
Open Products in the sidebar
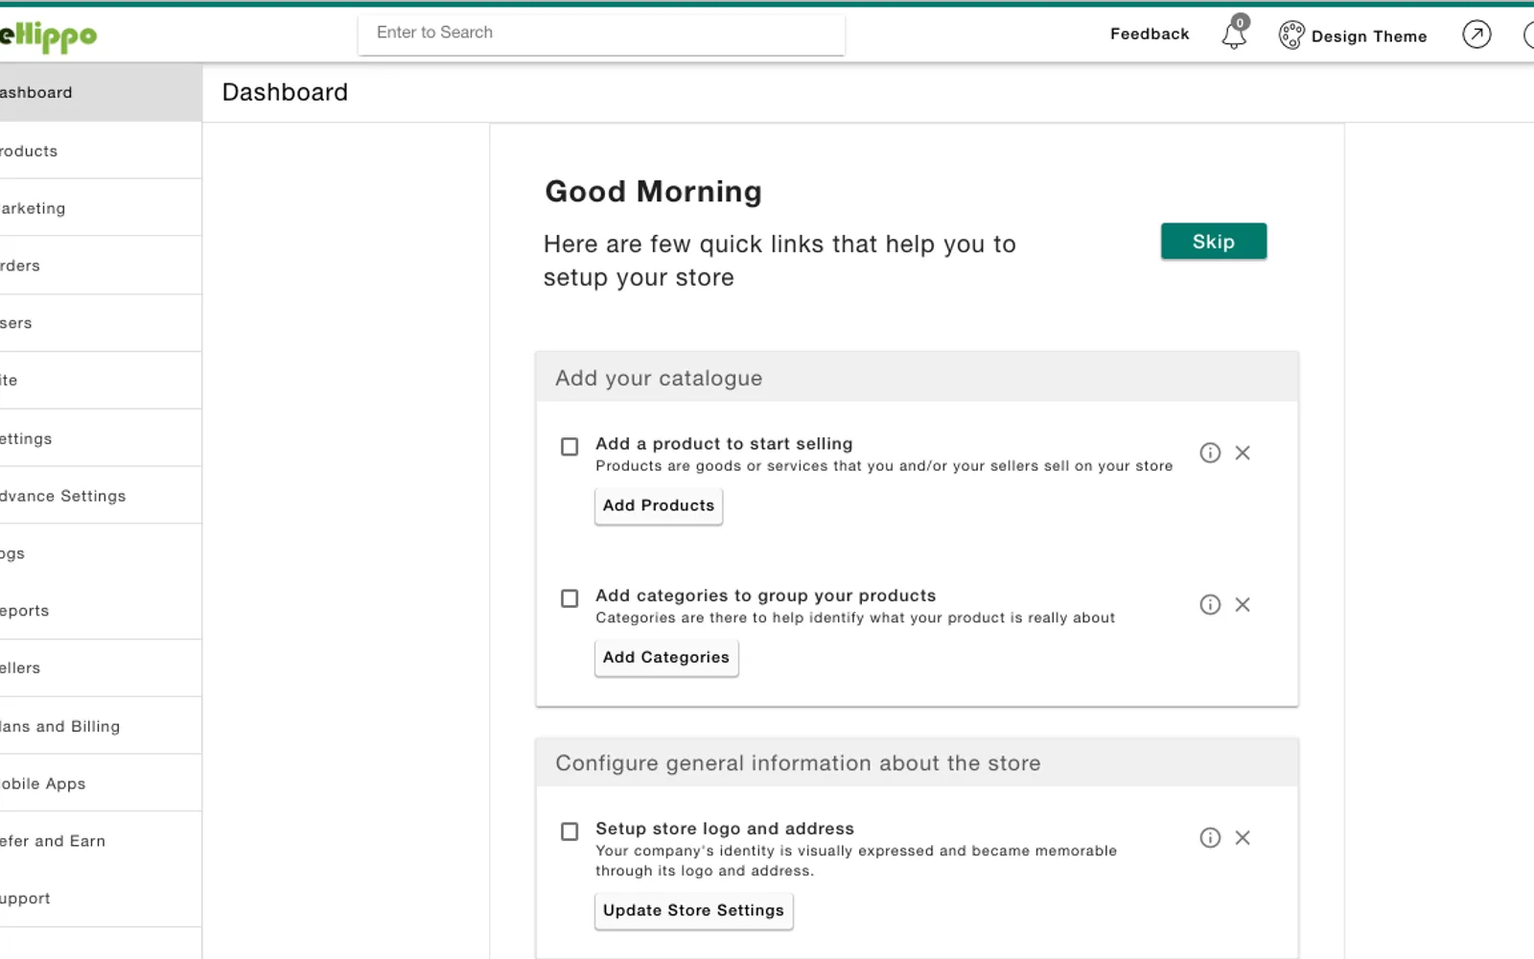pyautogui.click(x=101, y=151)
